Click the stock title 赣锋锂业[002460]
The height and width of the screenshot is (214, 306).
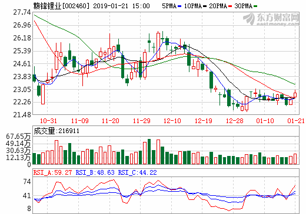61,6
